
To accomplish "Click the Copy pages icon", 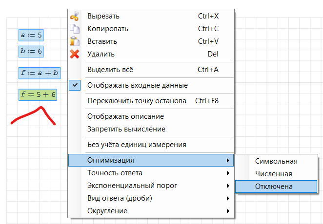I will [74, 29].
